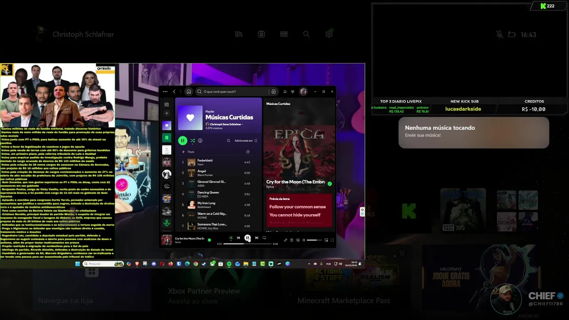
Task: Open the Spotify mini player
Action: (x=326, y=240)
